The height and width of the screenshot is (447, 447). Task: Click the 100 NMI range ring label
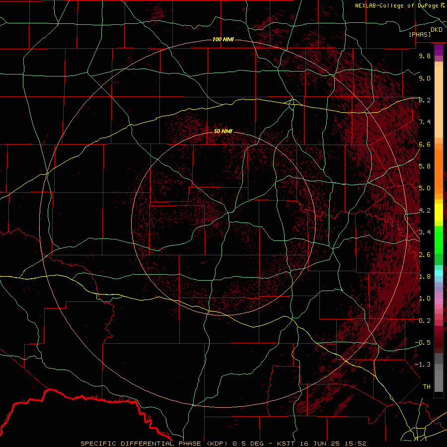pyautogui.click(x=223, y=39)
